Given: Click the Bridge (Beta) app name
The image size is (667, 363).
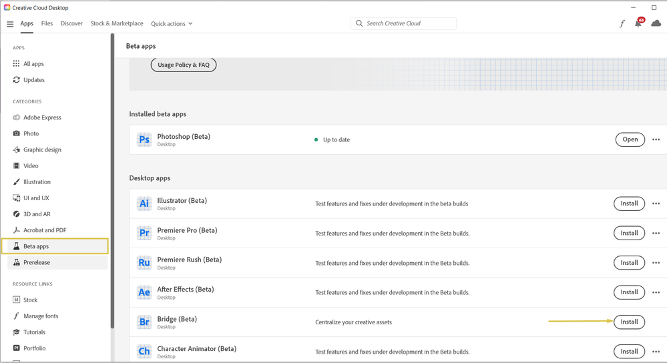Looking at the screenshot, I should click(177, 319).
